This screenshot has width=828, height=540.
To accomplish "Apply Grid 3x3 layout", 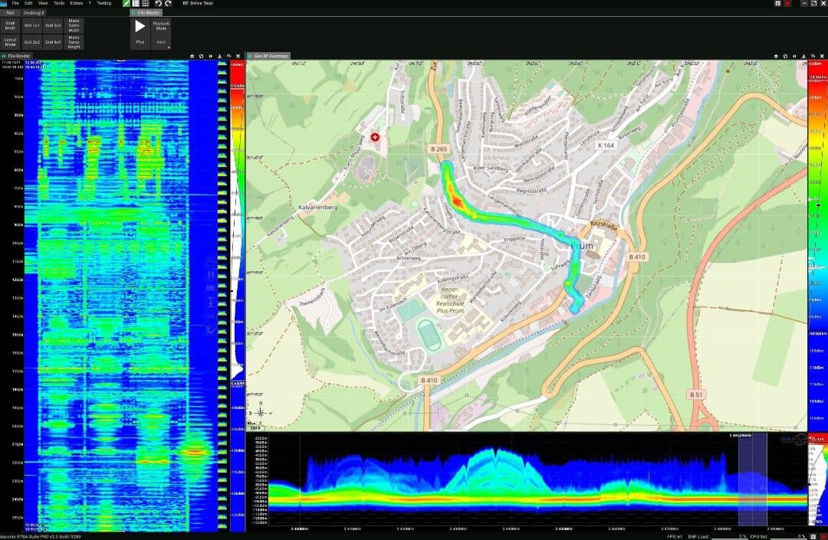I will click(53, 25).
